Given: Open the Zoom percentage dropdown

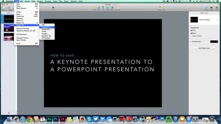Looking at the screenshot, I should coord(10,8).
